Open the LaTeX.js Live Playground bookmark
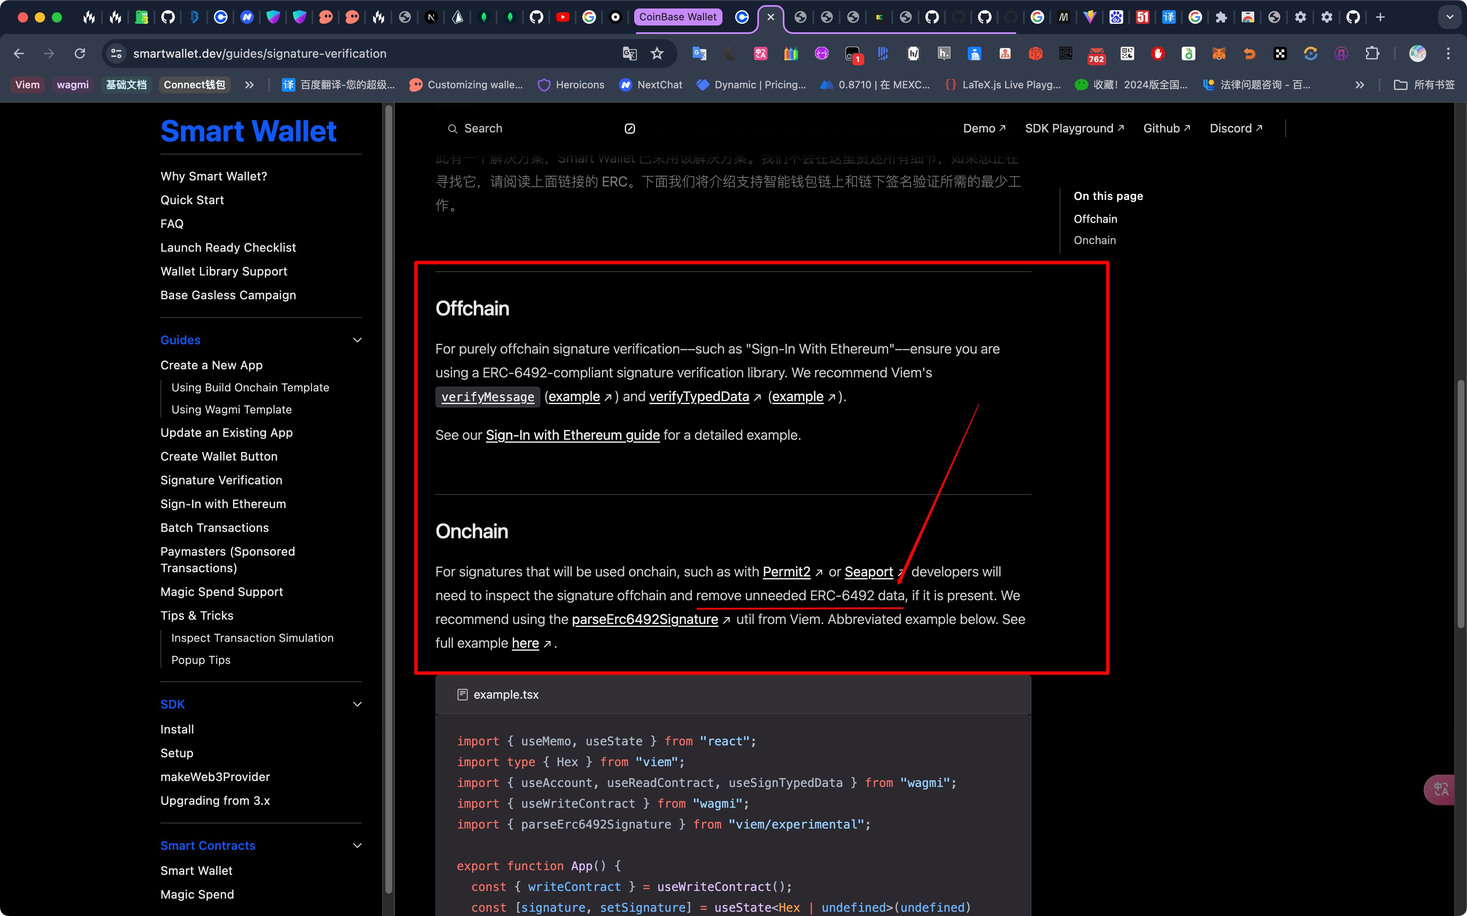Screen dimensions: 1467x916 pos(1003,85)
